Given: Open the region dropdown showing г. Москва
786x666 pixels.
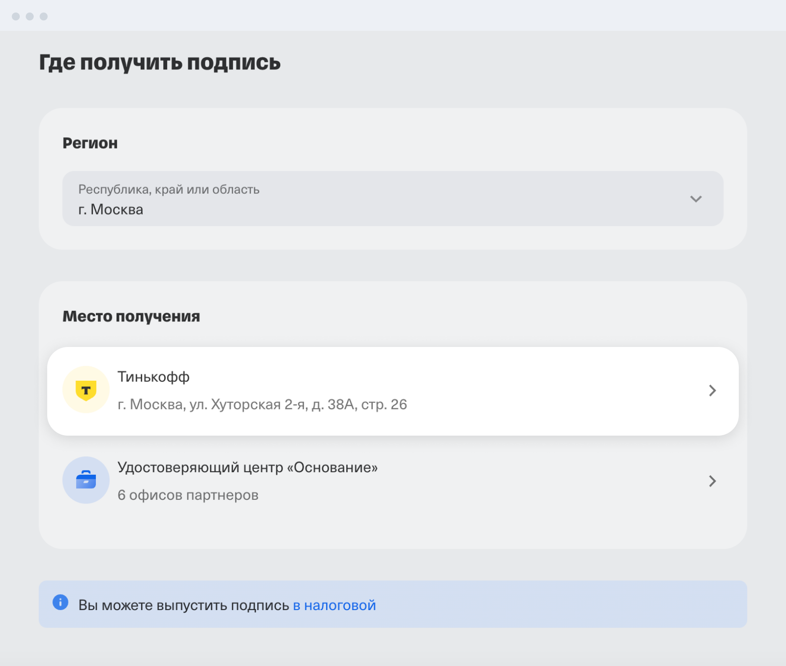Looking at the screenshot, I should tap(393, 199).
